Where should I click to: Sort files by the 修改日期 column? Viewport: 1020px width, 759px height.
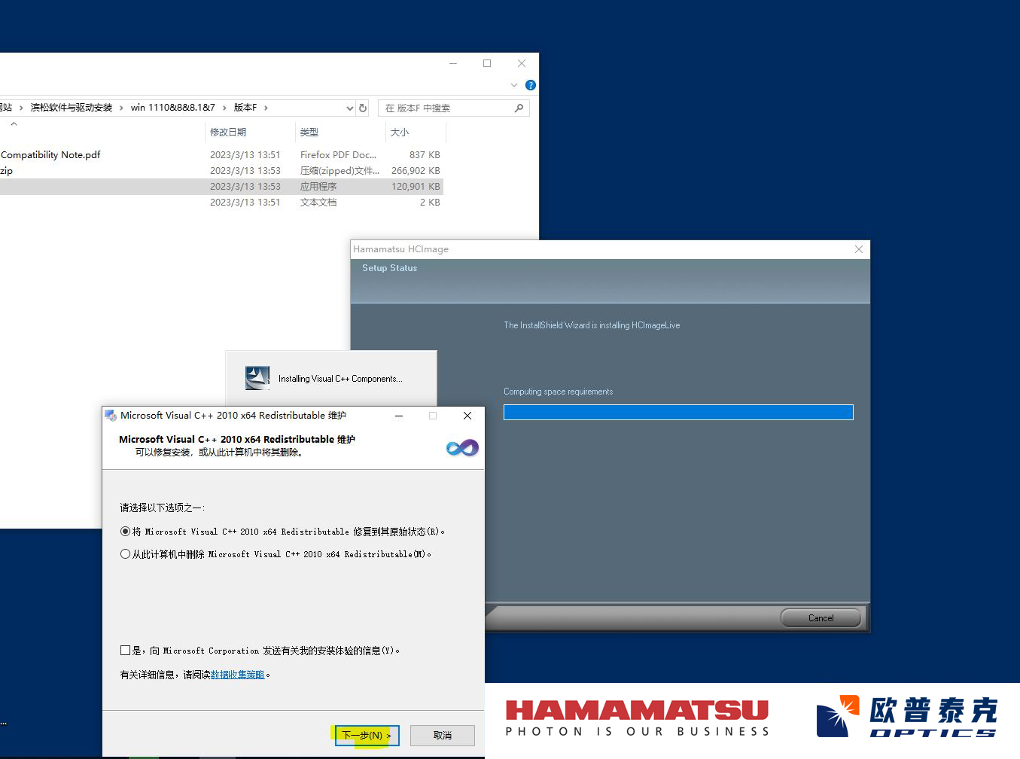(228, 133)
